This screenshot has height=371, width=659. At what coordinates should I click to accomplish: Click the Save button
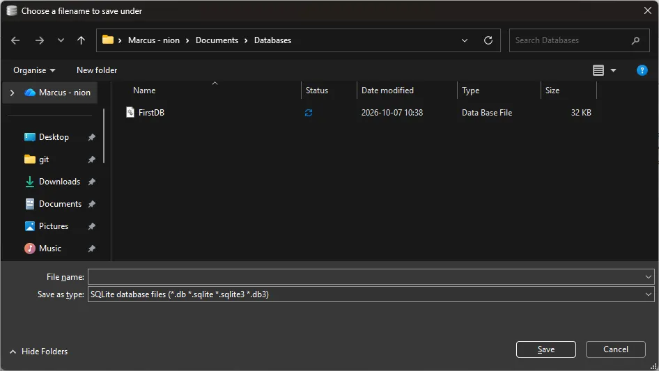(545, 349)
